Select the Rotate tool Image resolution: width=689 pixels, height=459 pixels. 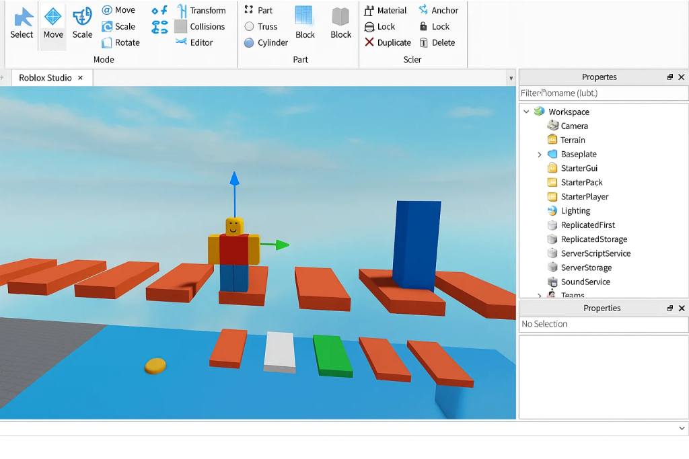point(121,42)
